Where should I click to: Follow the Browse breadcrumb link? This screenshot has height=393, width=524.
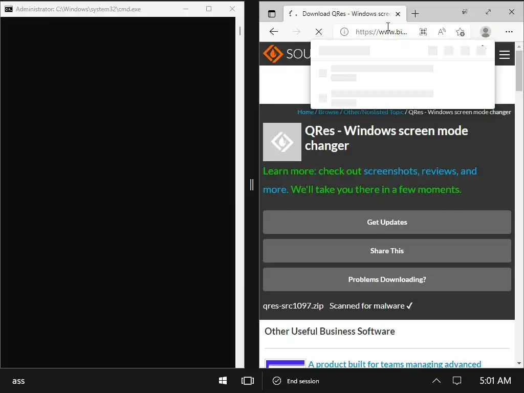pos(328,112)
